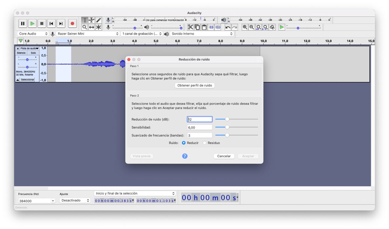Fit project to width zoom icon
The image size is (389, 229).
tap(265, 27)
